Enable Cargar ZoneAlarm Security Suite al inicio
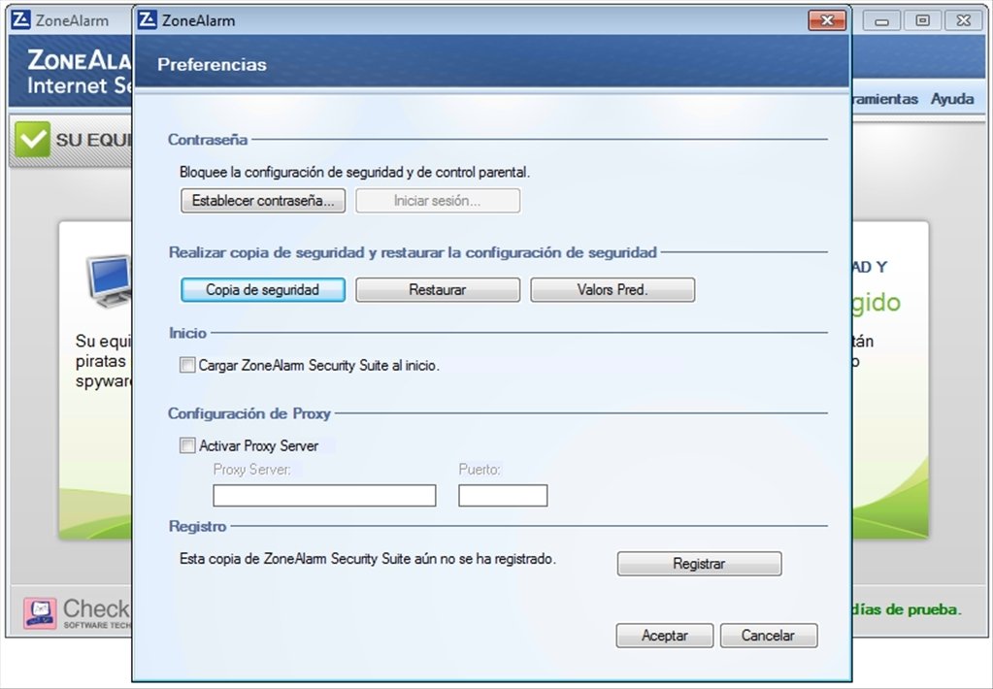Screen dimensions: 993x689 pyautogui.click(x=187, y=365)
